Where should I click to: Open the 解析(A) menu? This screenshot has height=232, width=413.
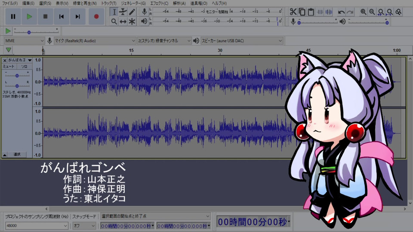click(x=179, y=3)
